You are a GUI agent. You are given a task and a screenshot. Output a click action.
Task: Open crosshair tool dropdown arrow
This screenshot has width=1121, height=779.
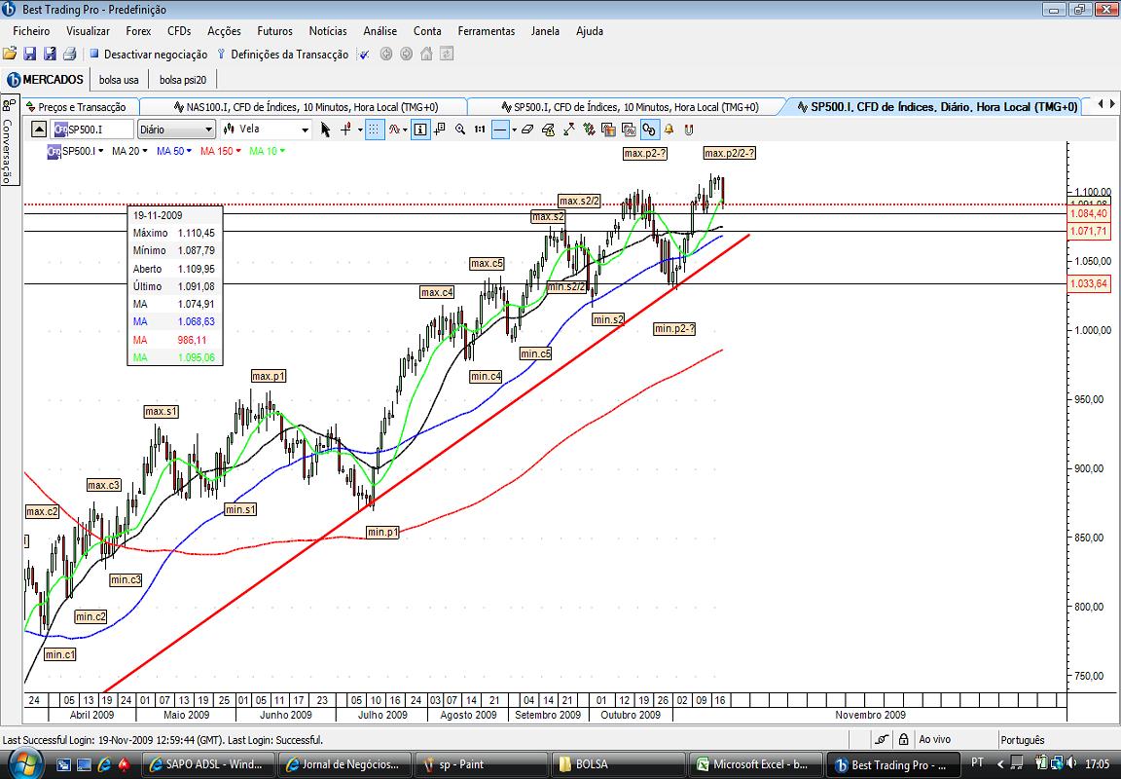tap(360, 130)
